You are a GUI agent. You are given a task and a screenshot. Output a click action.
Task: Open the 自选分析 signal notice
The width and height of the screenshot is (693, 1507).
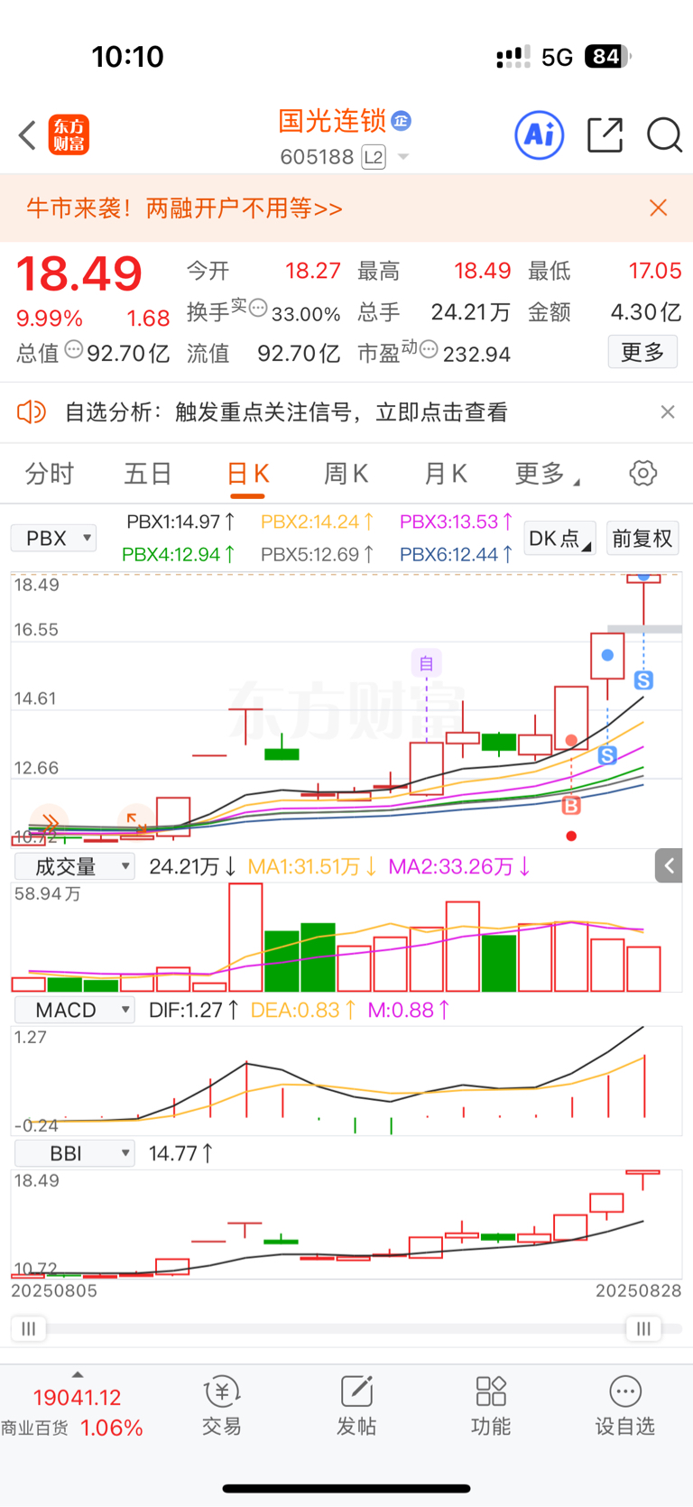coord(286,412)
